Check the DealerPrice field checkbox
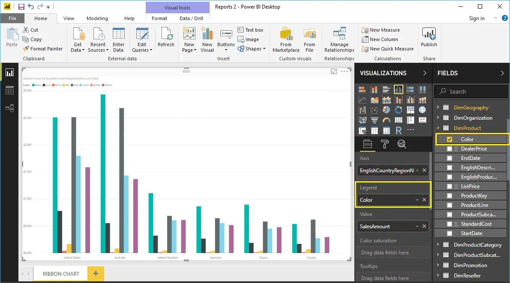The image size is (510, 283). pyautogui.click(x=450, y=149)
